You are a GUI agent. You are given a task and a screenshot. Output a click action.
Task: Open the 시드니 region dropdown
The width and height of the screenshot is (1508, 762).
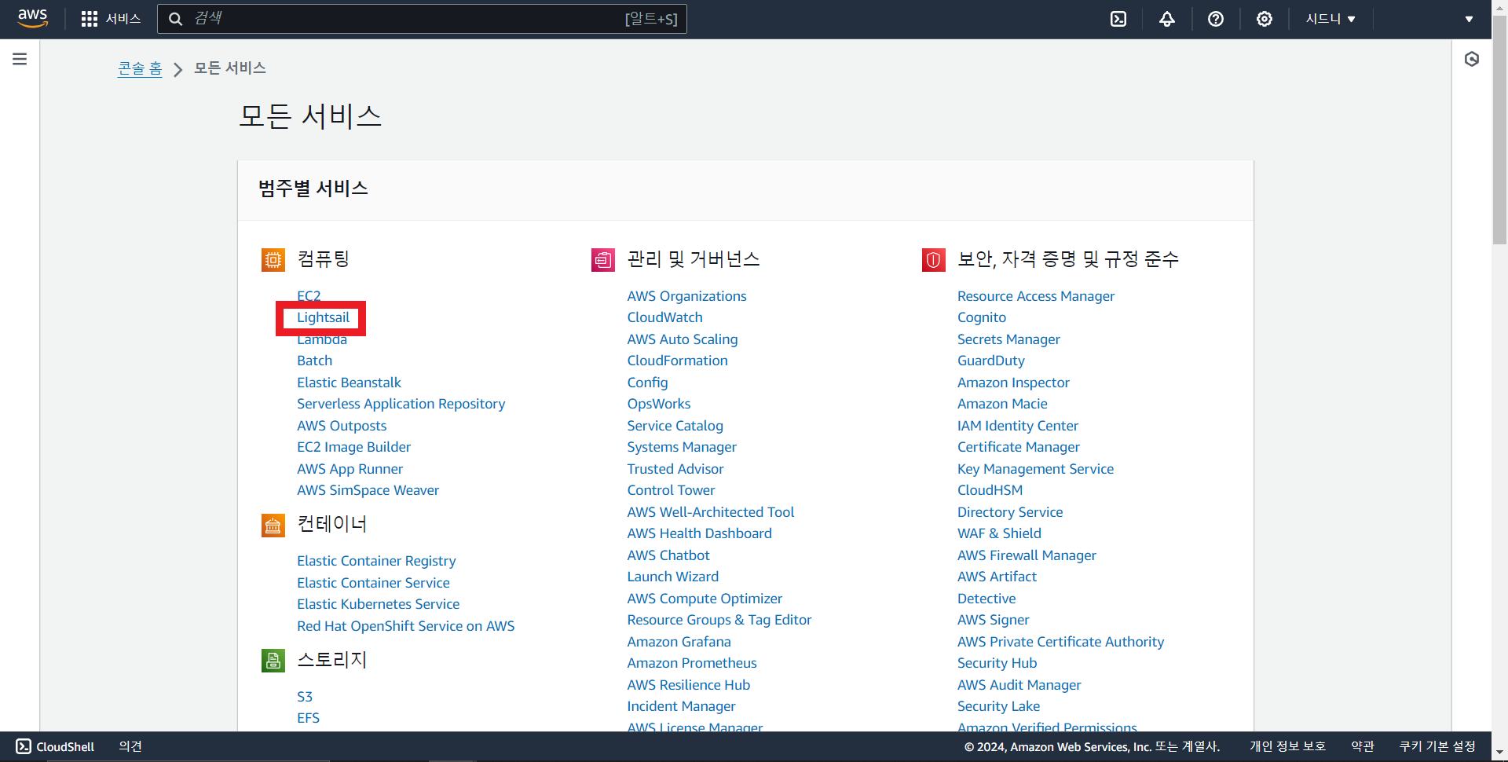click(x=1330, y=19)
